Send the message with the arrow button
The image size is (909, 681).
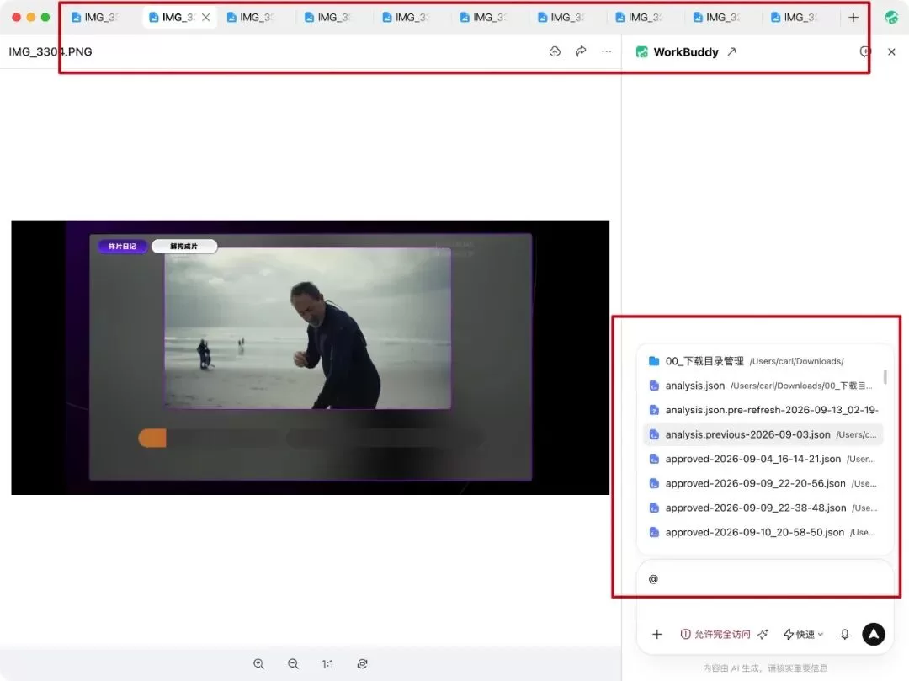[874, 634]
